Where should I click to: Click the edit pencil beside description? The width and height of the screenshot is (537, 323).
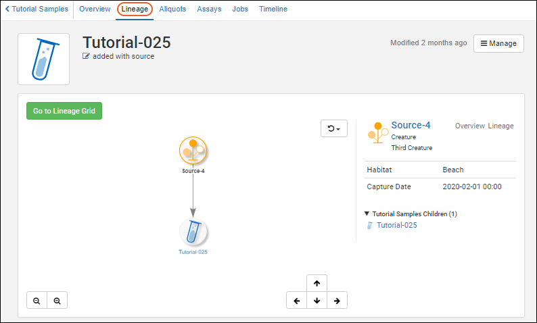click(86, 57)
